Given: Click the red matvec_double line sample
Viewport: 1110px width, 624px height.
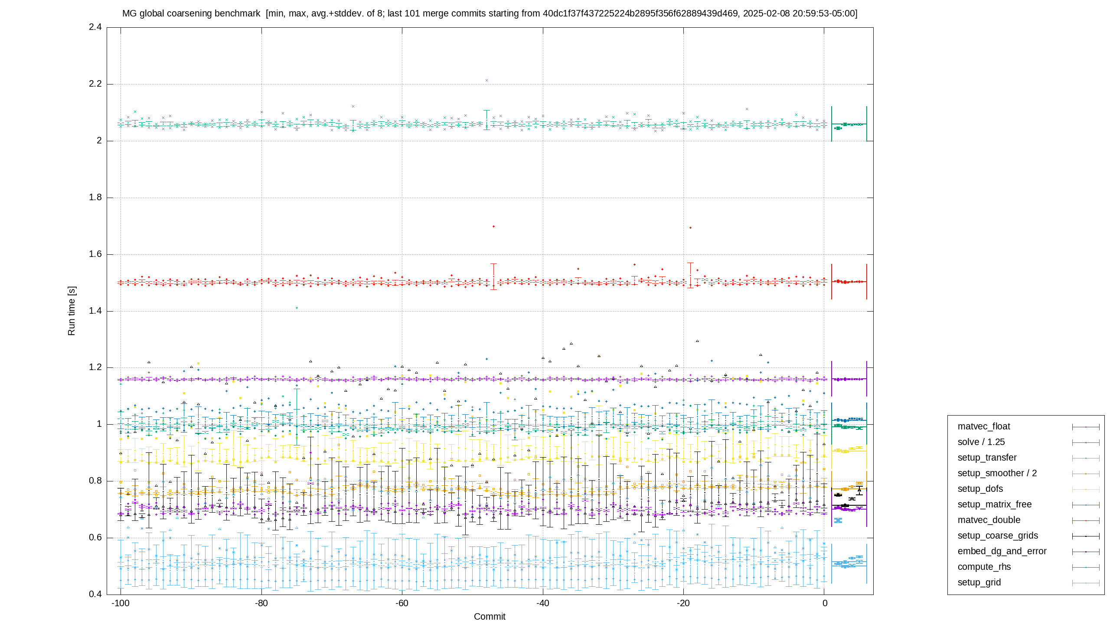Looking at the screenshot, I should (x=1086, y=520).
